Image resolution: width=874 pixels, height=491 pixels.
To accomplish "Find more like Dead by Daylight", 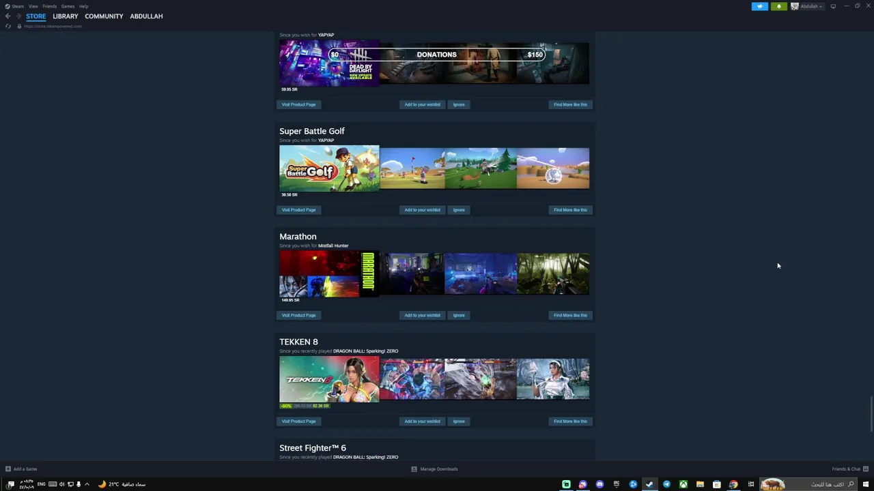I will [570, 104].
